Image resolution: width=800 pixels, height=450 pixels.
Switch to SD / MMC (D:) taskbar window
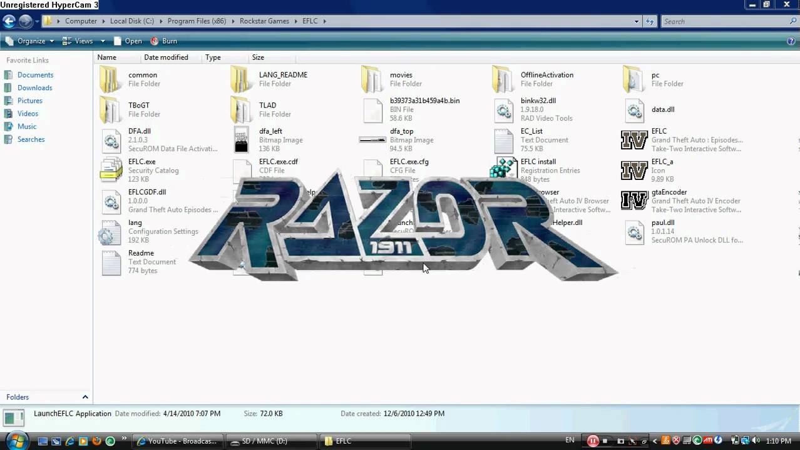[270, 441]
